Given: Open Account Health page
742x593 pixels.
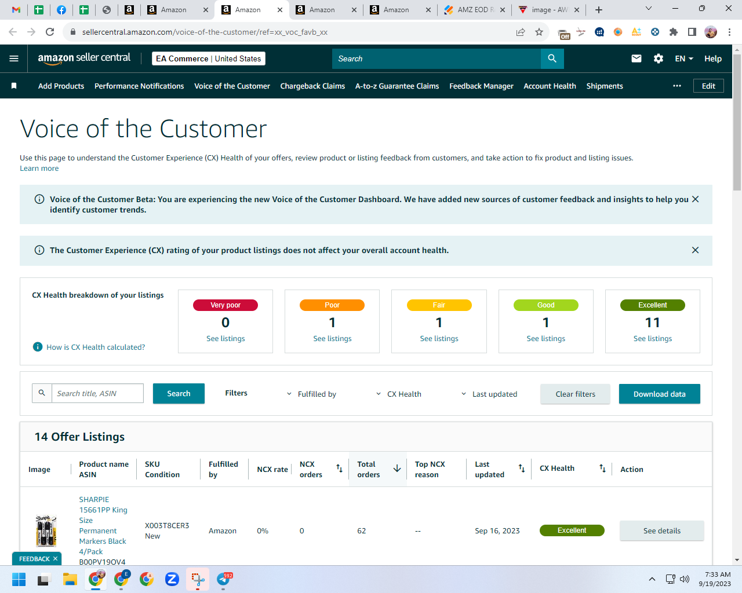Looking at the screenshot, I should coord(550,86).
